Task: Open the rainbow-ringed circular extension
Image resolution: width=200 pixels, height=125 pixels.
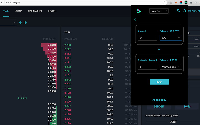Action: pos(181,2)
